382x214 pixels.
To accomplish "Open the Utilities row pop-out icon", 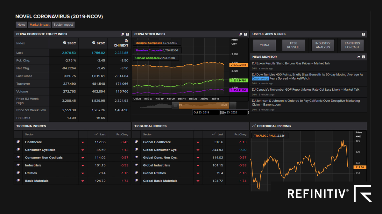I will point(18,173).
